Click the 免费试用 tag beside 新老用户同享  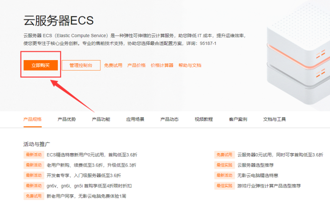tap(34, 196)
